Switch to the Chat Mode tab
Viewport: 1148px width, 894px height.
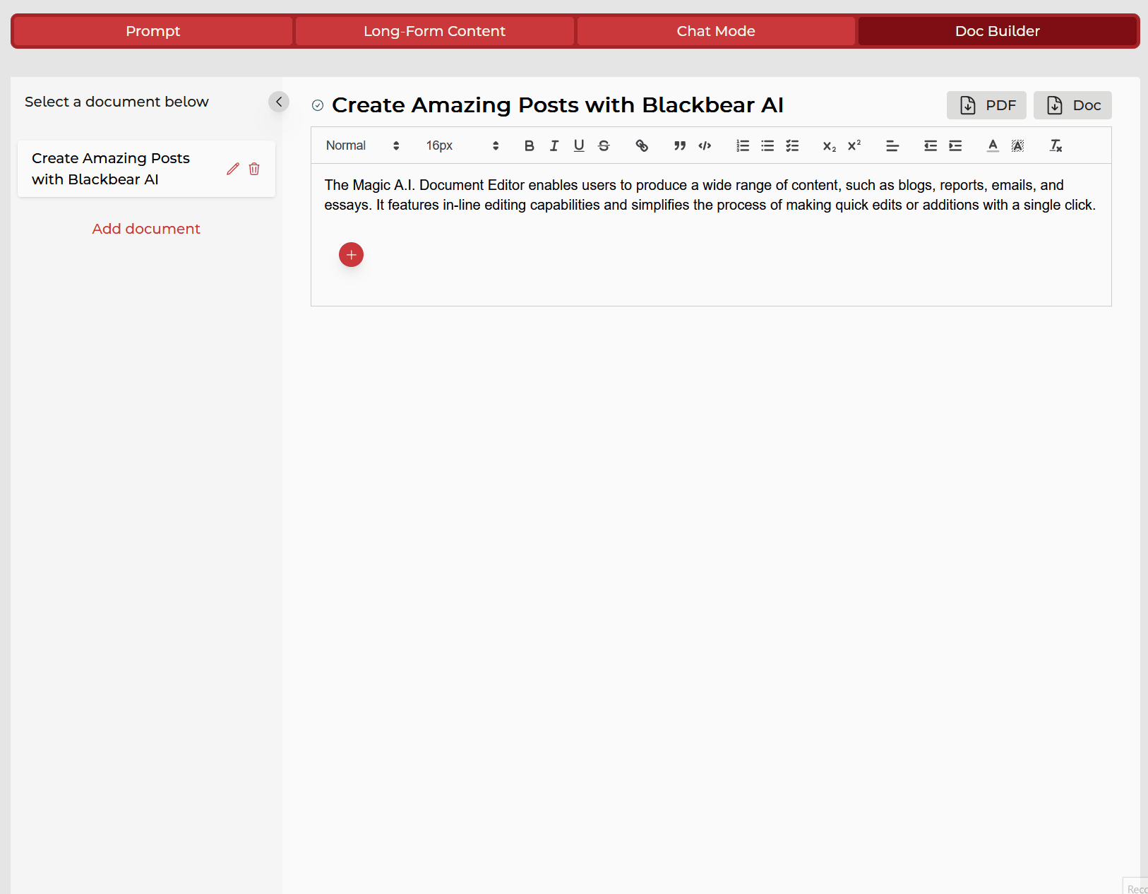[716, 31]
